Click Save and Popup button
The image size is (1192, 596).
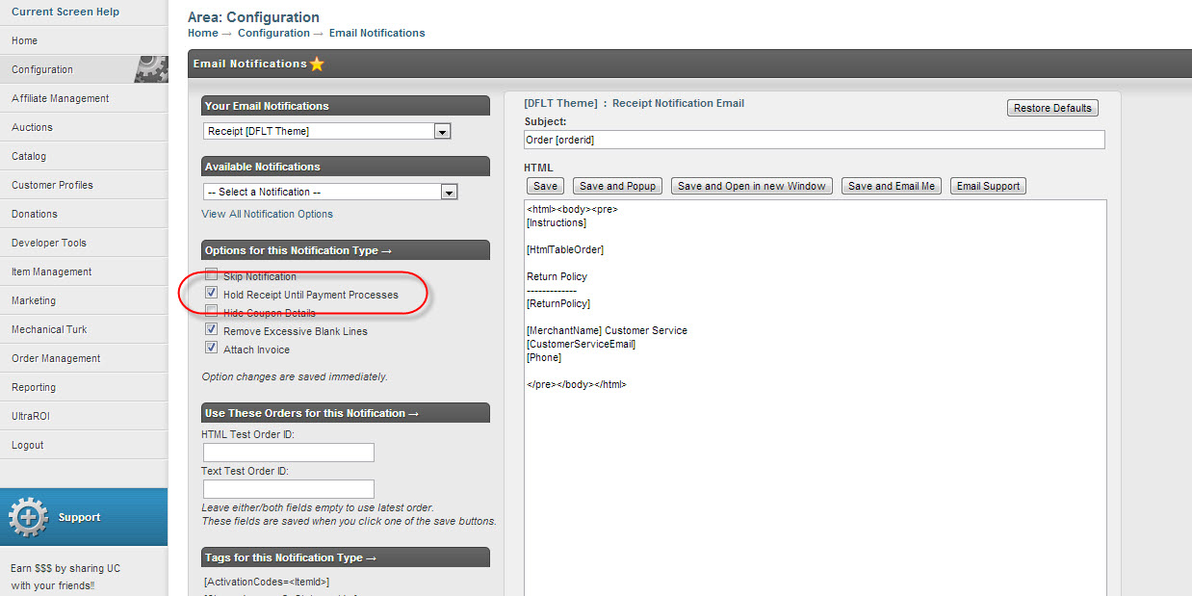tap(617, 186)
